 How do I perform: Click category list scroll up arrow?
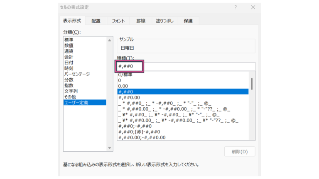[x=110, y=40]
